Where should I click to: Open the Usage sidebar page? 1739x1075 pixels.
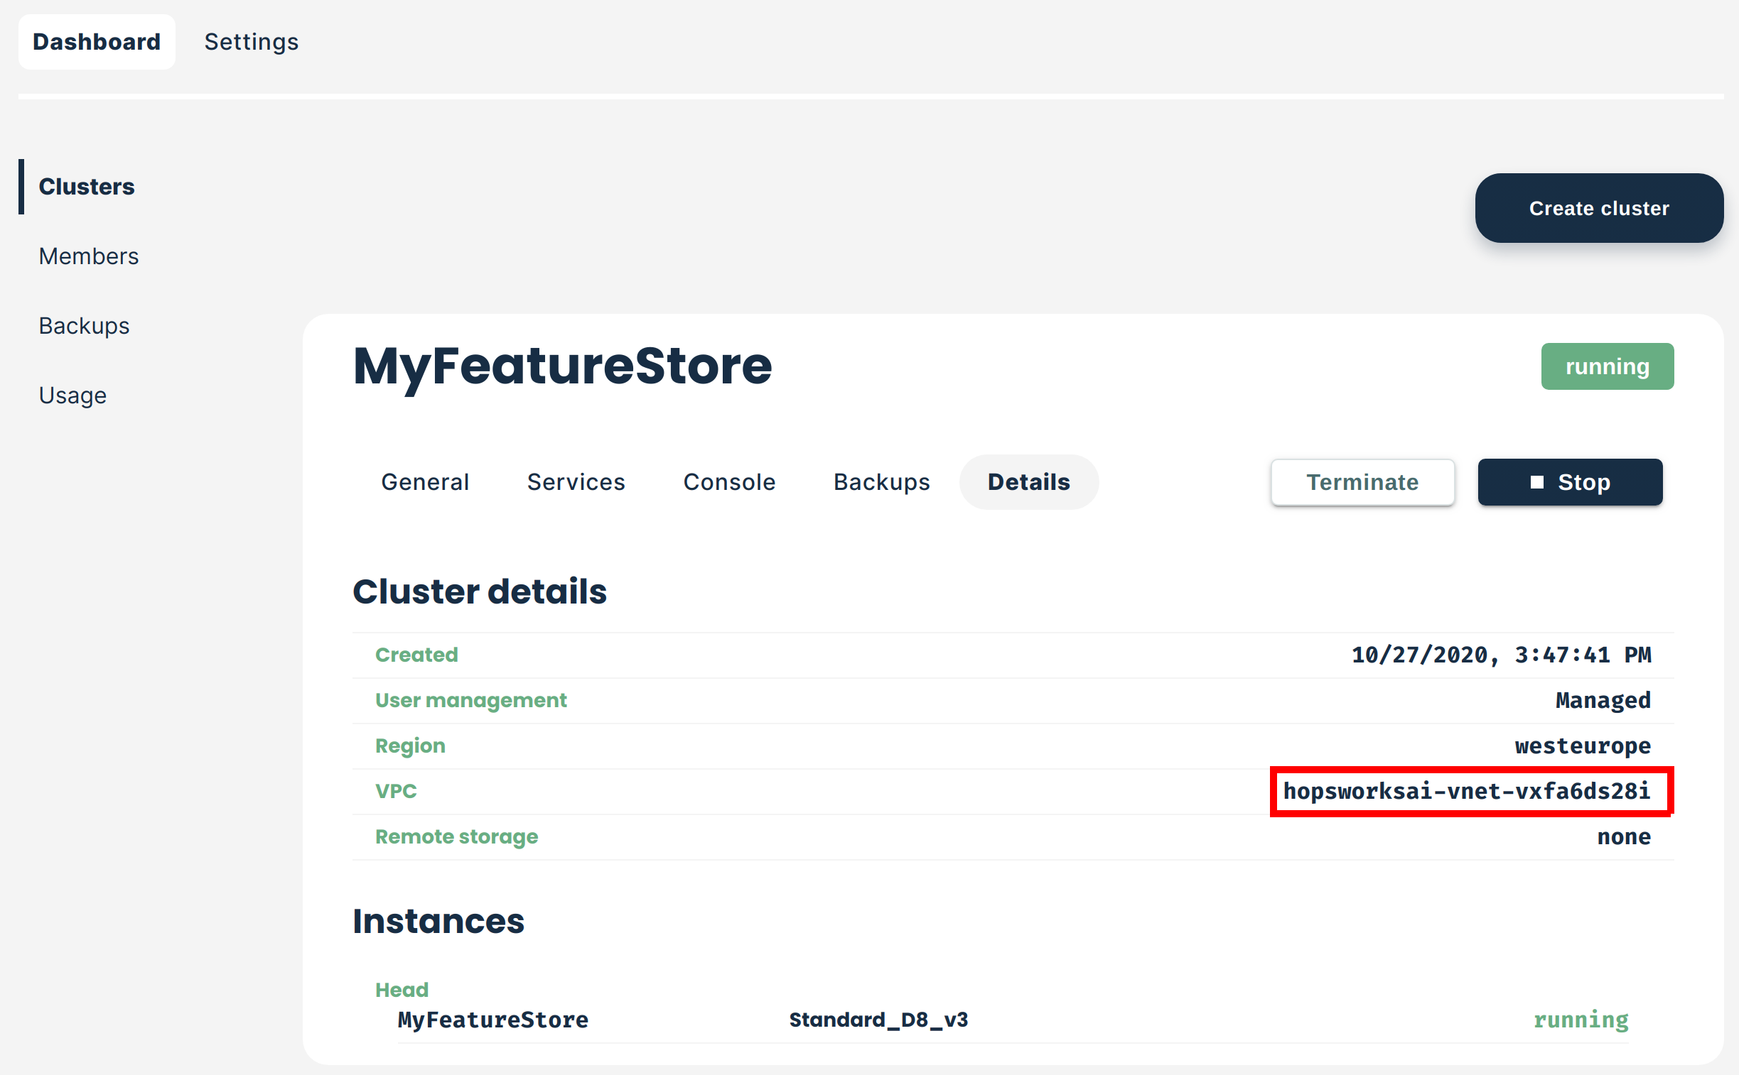point(72,395)
